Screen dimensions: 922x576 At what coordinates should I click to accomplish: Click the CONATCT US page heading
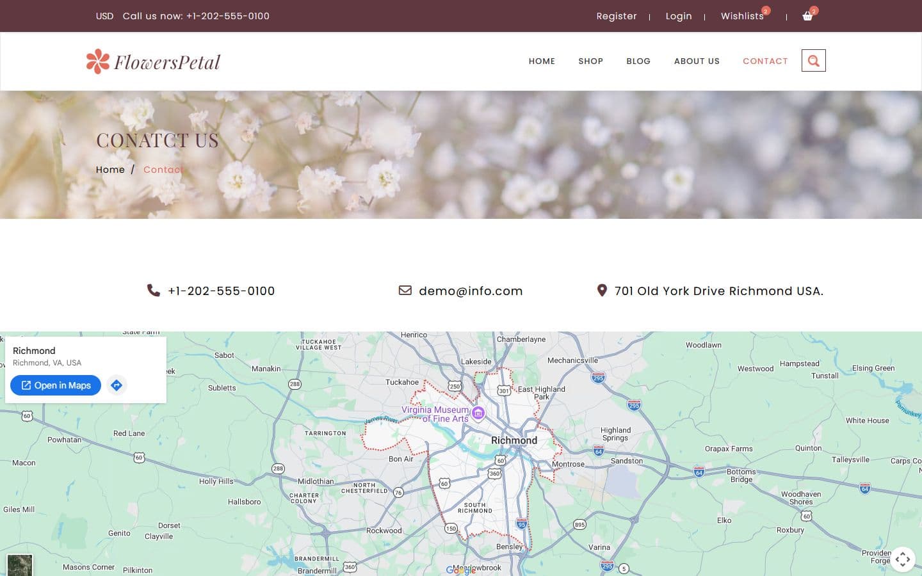tap(158, 141)
